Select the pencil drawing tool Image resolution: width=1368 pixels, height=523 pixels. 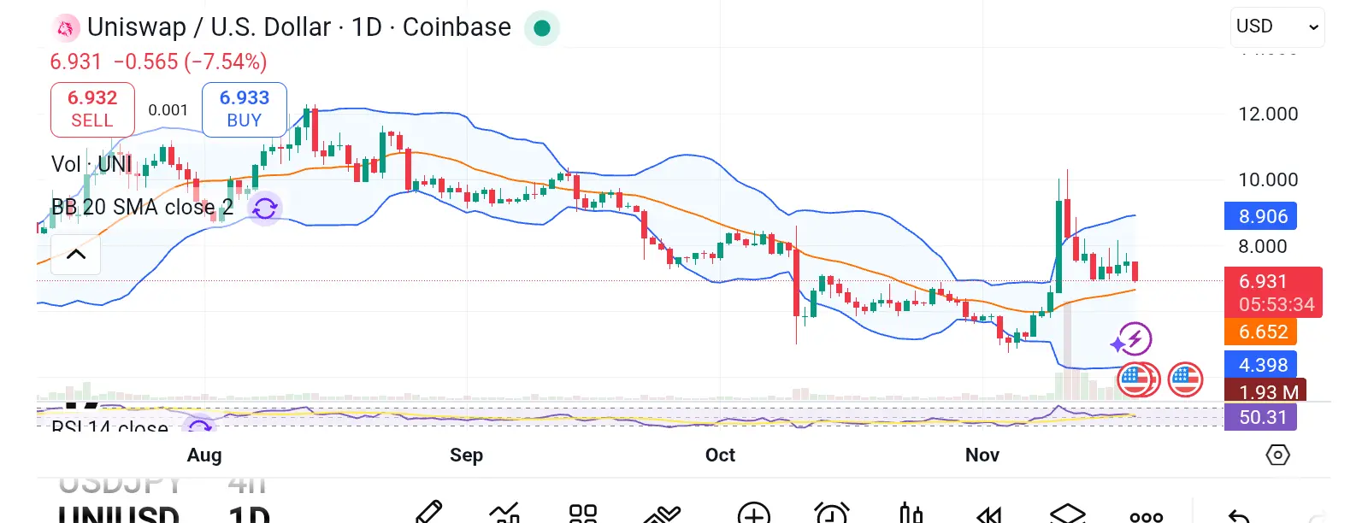click(428, 513)
